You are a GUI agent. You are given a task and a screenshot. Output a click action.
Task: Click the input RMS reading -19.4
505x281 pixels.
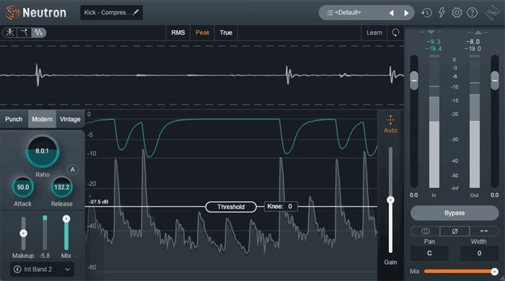click(x=434, y=49)
